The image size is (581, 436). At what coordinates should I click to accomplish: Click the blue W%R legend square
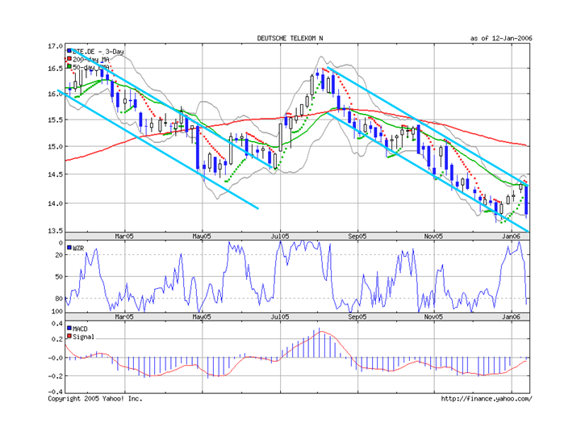(x=69, y=247)
